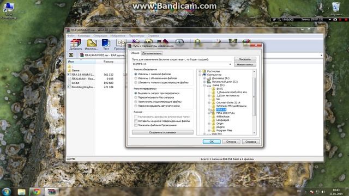The height and width of the screenshot is (196, 349).
Task: Click the up-one-level icon beside the archive path
Action: 71,55
